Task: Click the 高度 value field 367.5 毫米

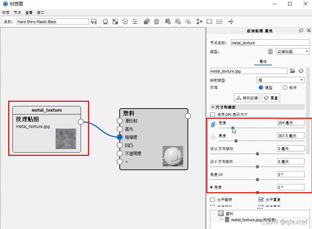Action: pyautogui.click(x=291, y=136)
